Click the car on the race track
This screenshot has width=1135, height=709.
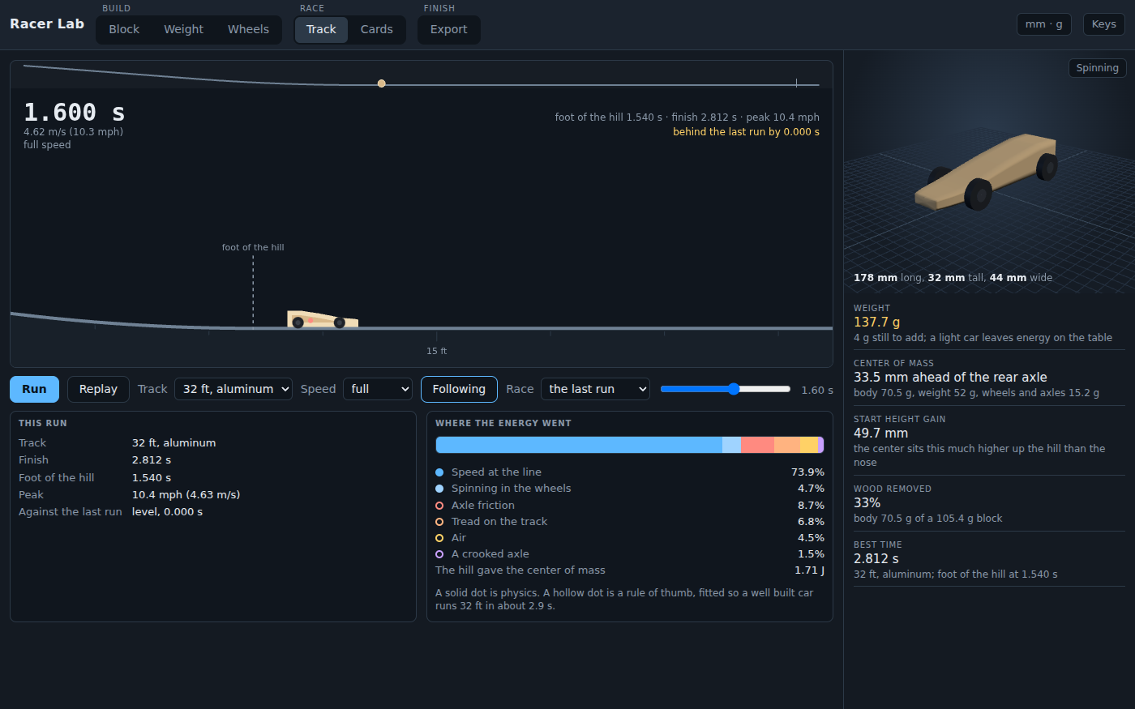coord(323,319)
